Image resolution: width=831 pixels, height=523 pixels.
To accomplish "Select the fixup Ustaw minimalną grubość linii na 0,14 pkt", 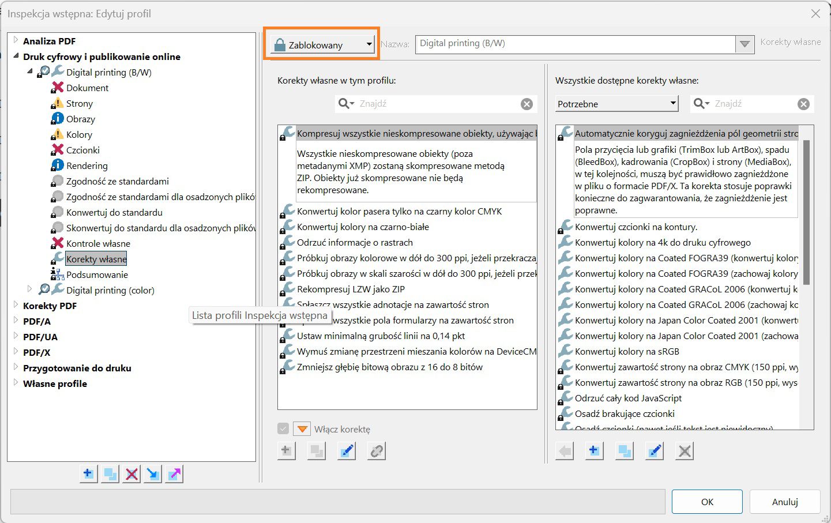I will tap(381, 336).
